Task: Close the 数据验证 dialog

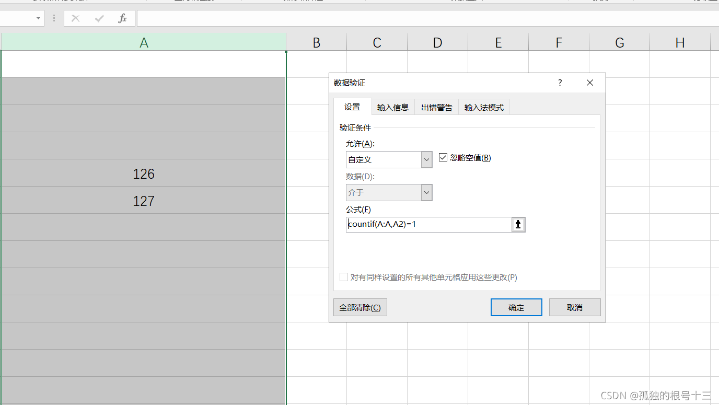Action: (590, 83)
